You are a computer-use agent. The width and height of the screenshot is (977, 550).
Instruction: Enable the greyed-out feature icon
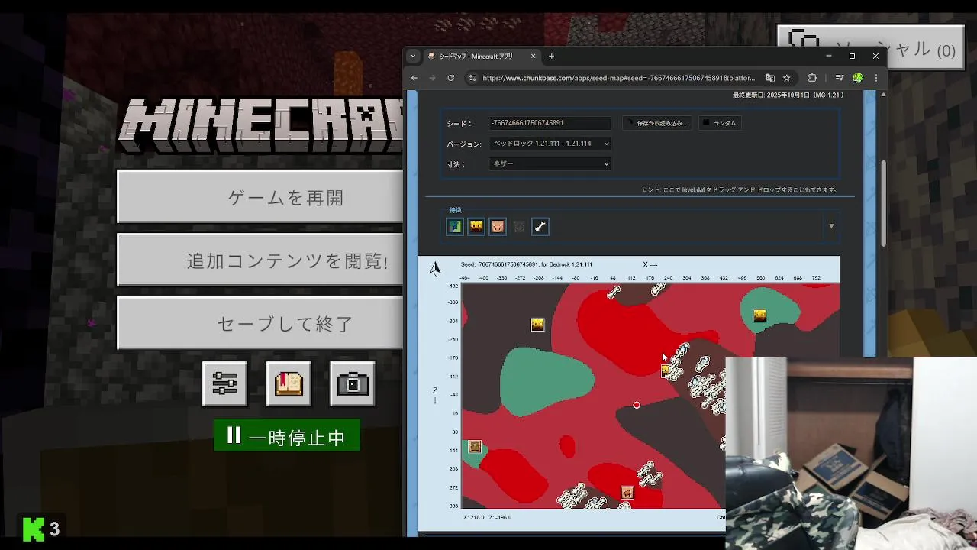[519, 226]
